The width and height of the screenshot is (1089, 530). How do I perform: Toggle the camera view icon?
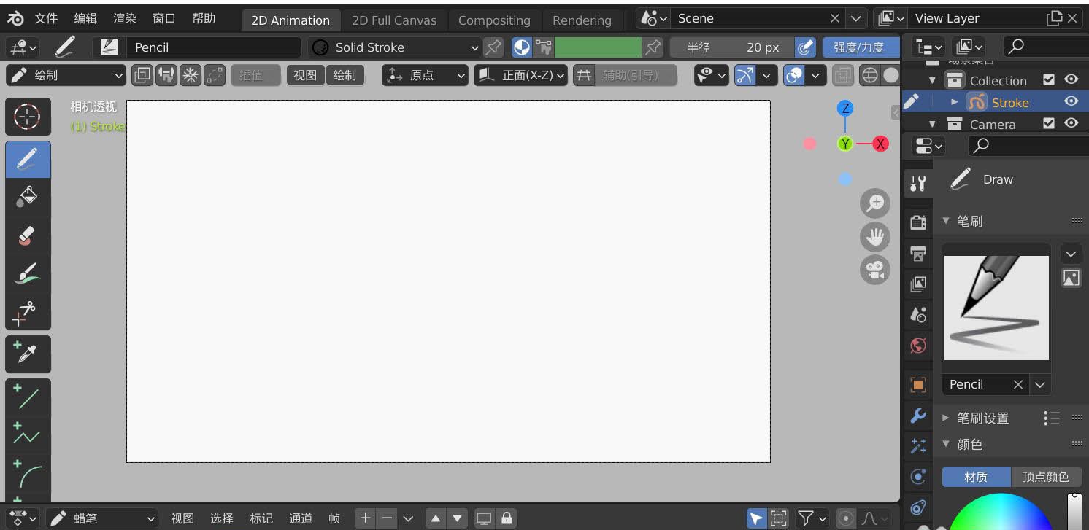click(x=874, y=270)
